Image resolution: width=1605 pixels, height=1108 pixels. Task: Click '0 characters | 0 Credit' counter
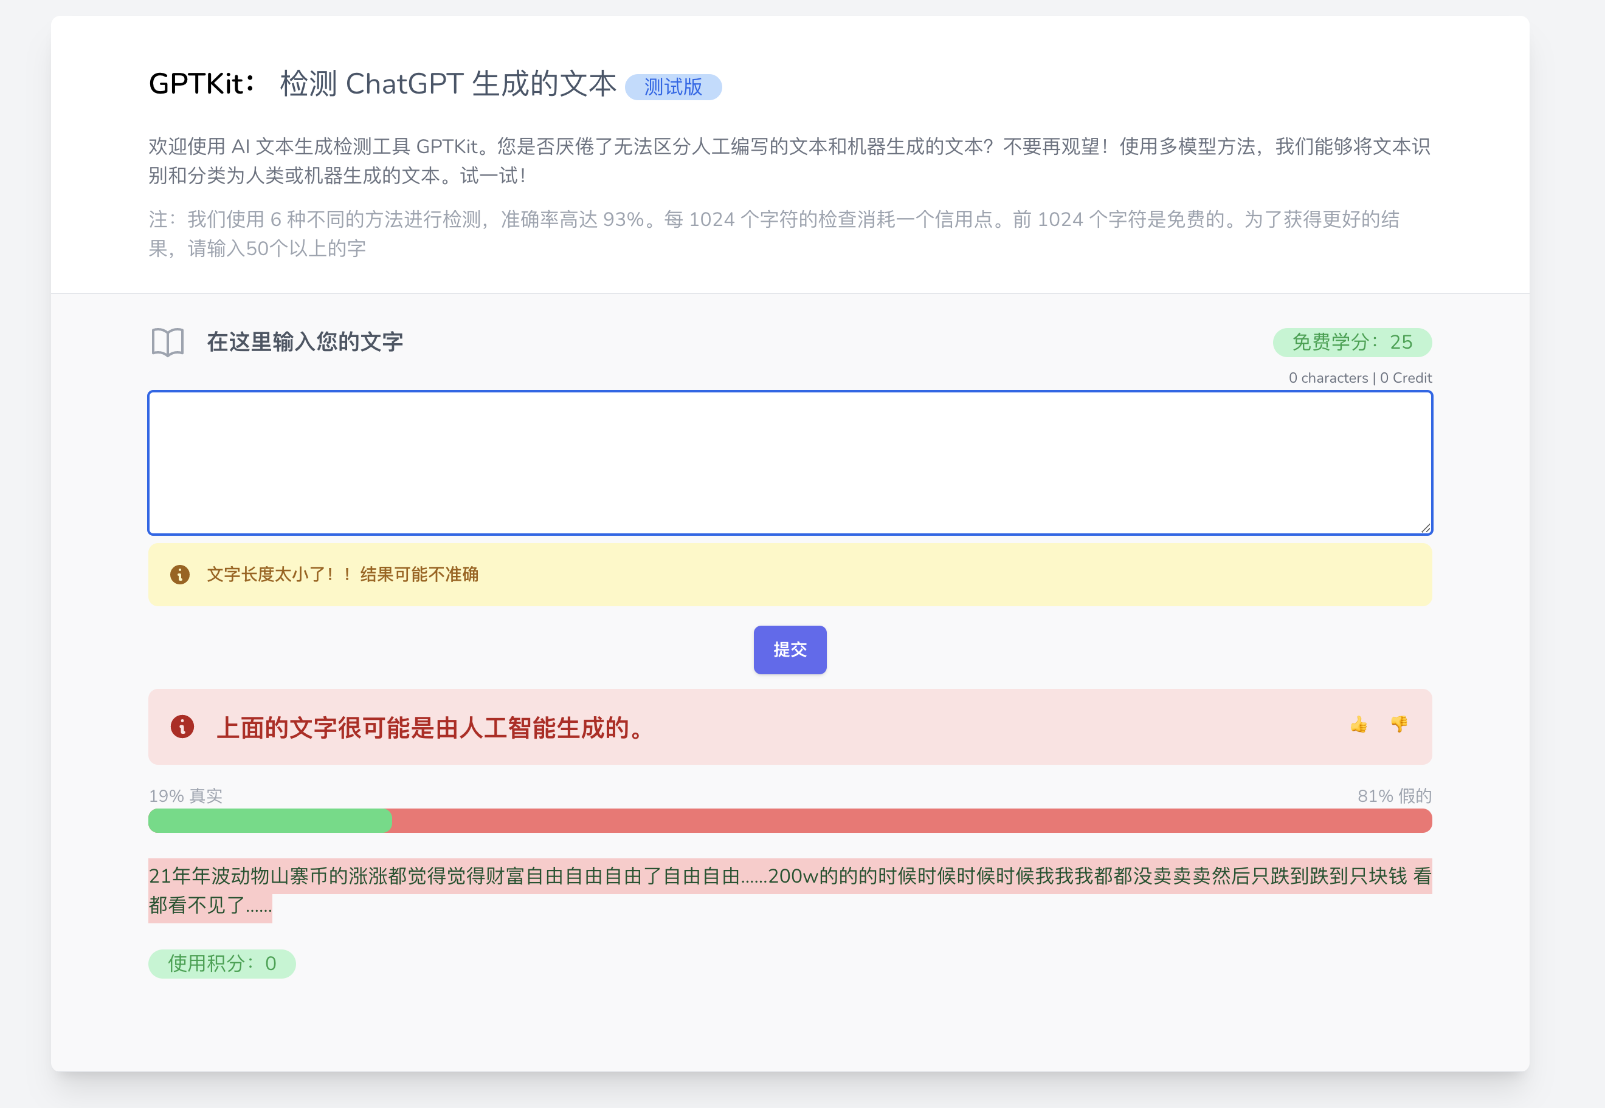point(1360,378)
